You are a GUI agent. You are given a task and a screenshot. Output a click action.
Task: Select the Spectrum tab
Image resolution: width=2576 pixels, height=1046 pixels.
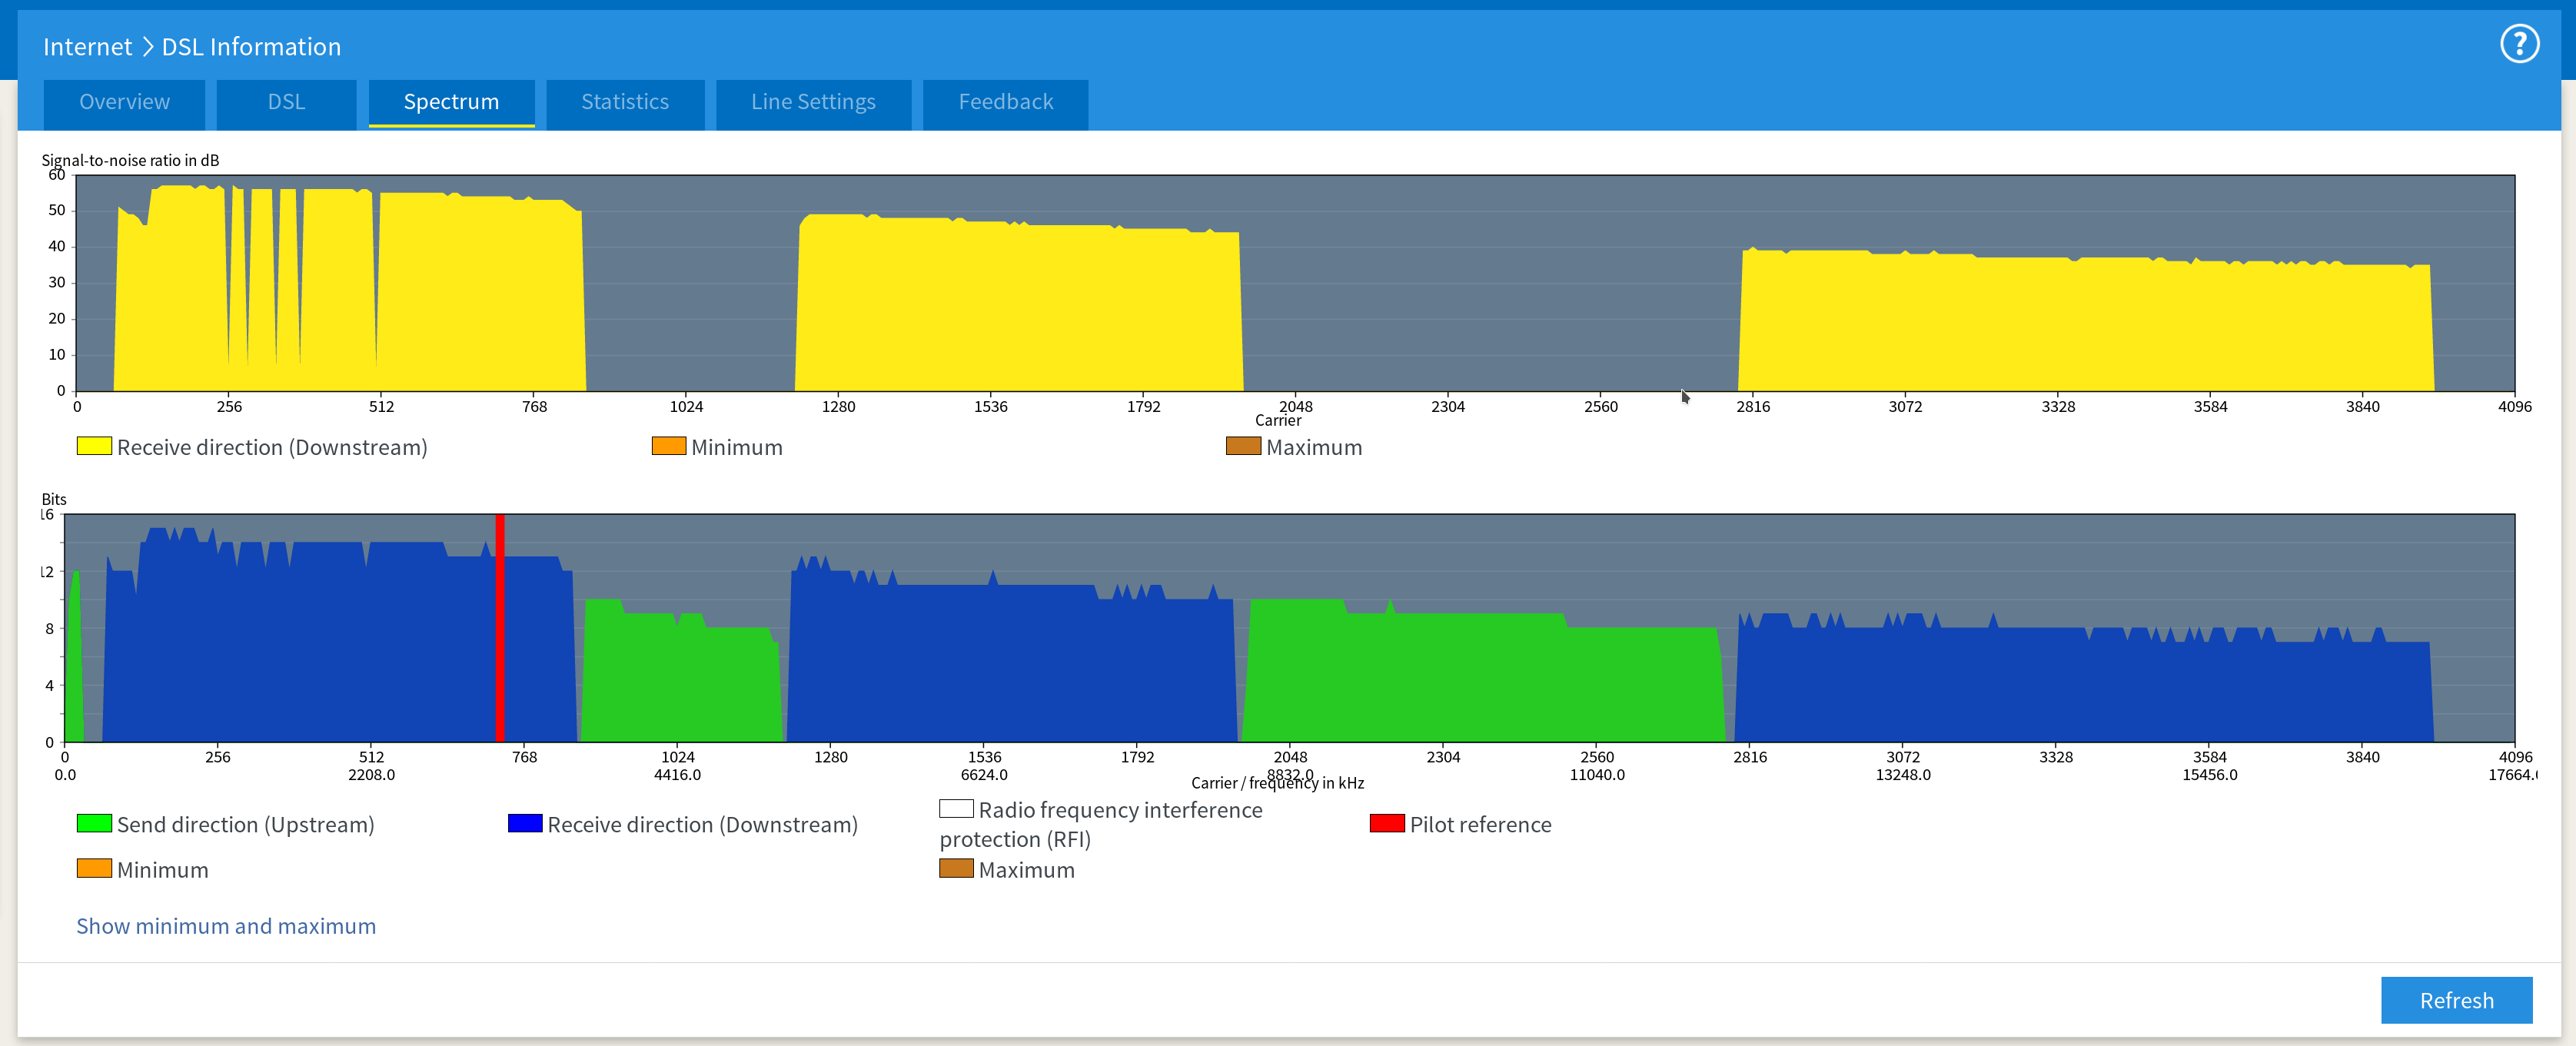pos(451,102)
